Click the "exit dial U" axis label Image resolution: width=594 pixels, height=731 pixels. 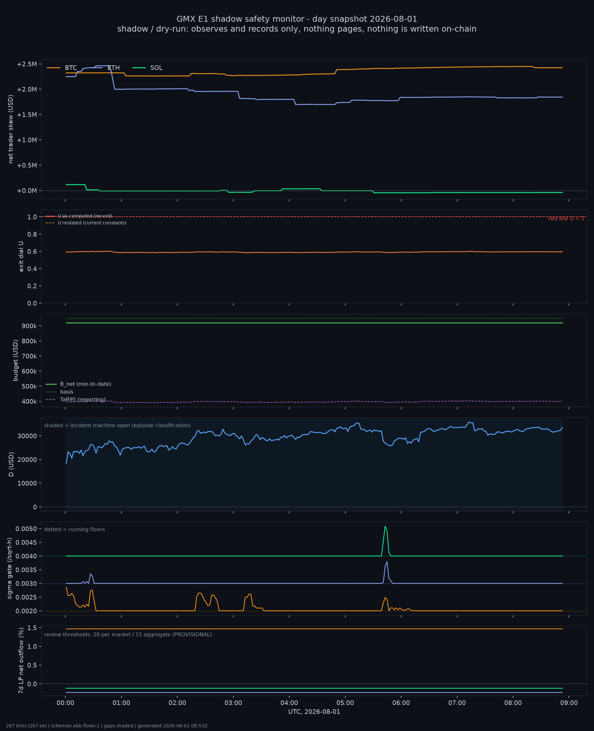click(x=21, y=257)
